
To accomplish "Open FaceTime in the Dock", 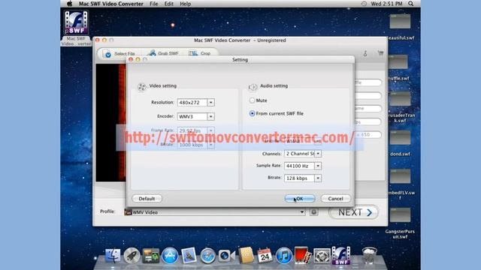I will click(227, 256).
